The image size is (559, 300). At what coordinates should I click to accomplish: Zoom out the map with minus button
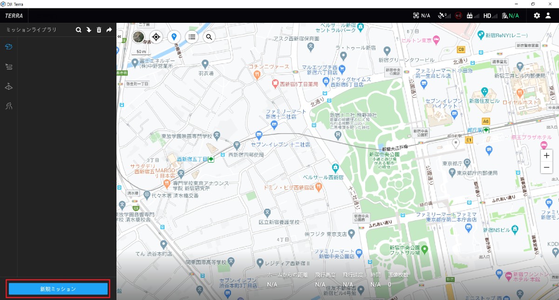point(547,167)
